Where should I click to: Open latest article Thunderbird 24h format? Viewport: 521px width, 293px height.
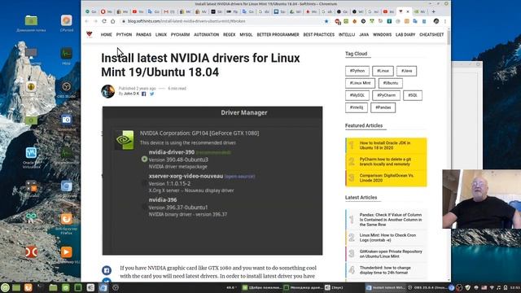[386, 270]
